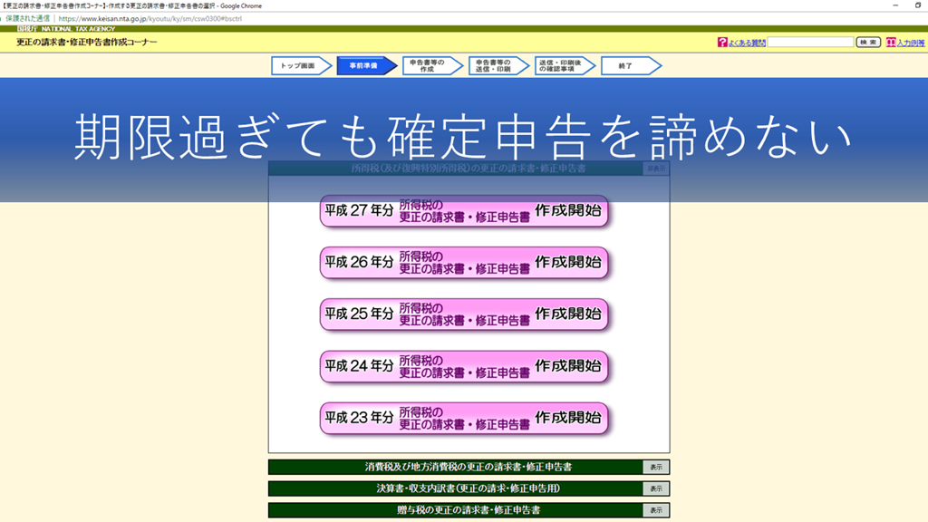
Task: Focus the search text field
Action: (x=810, y=43)
